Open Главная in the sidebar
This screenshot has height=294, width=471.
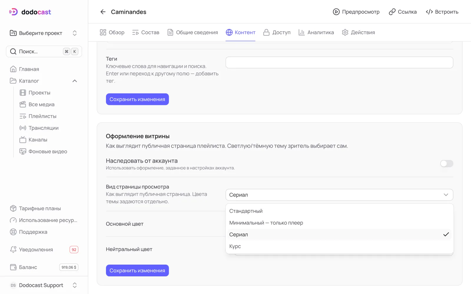click(44, 69)
